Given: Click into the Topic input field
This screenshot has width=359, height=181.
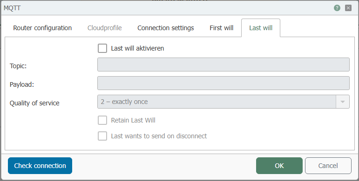Looking at the screenshot, I should coord(224,65).
